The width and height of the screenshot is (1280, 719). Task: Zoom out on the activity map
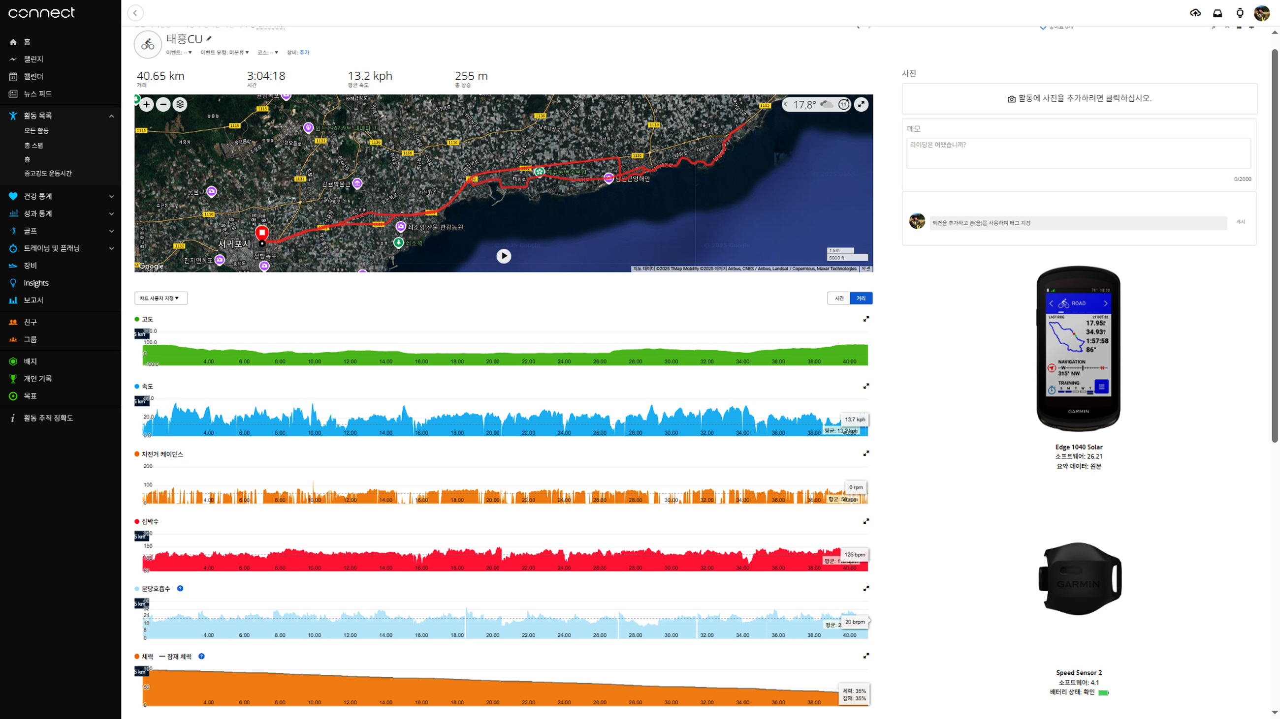click(163, 104)
